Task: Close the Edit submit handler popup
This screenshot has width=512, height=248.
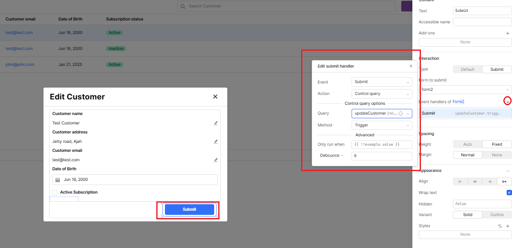Action: 411,66
